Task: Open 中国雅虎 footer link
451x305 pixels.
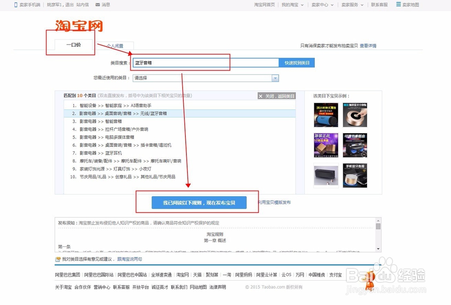Action: coord(317,275)
